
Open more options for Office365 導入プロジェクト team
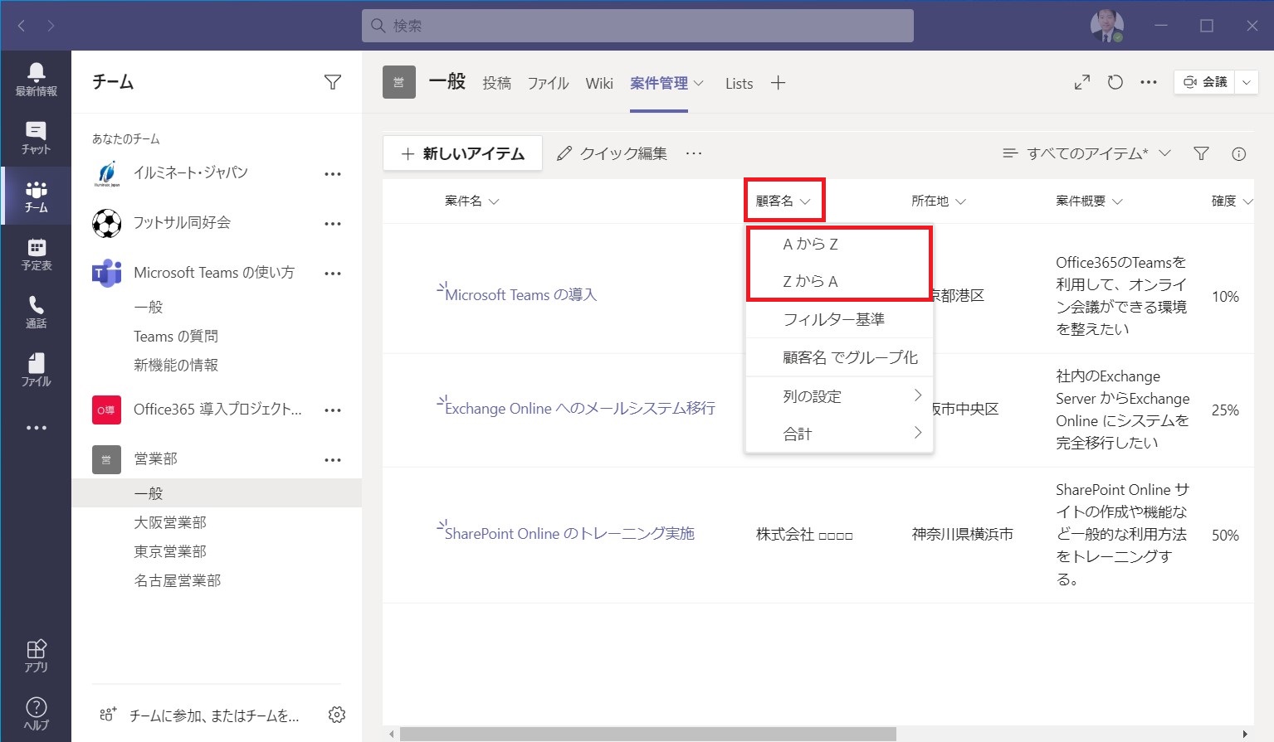333,410
